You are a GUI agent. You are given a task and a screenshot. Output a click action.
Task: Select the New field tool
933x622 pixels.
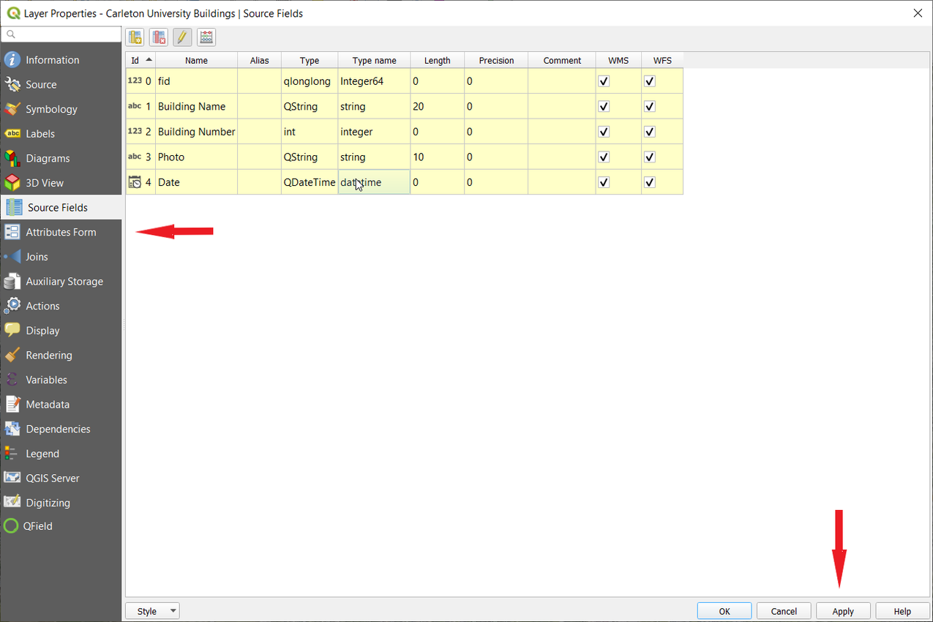tap(135, 37)
